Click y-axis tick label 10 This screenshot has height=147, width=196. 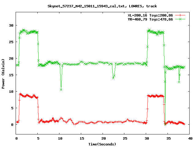click(x=11, y=92)
